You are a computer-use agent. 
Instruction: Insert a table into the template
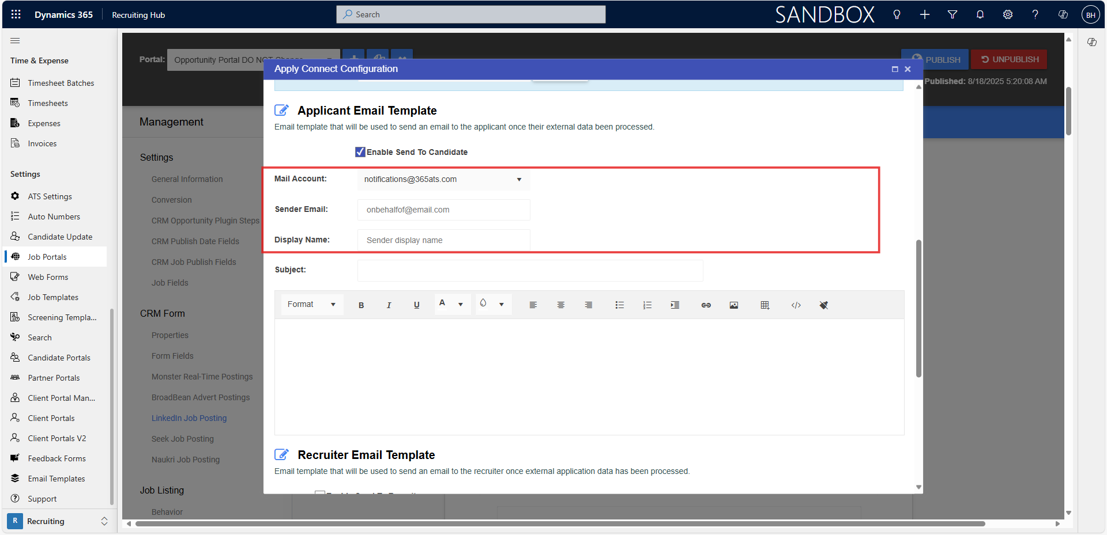tap(765, 305)
